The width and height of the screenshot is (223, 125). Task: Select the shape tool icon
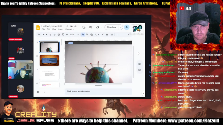click(x=91, y=34)
